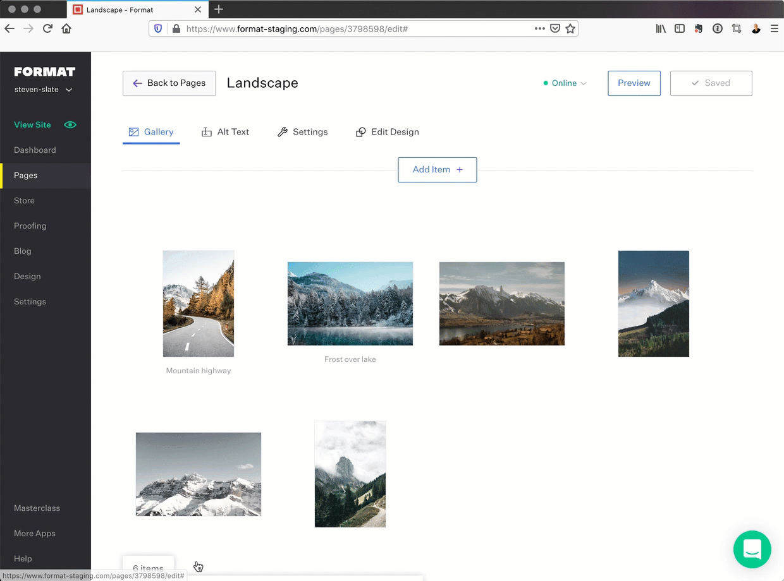Image resolution: width=784 pixels, height=581 pixels.
Task: Open a new browser tab
Action: pyautogui.click(x=219, y=9)
